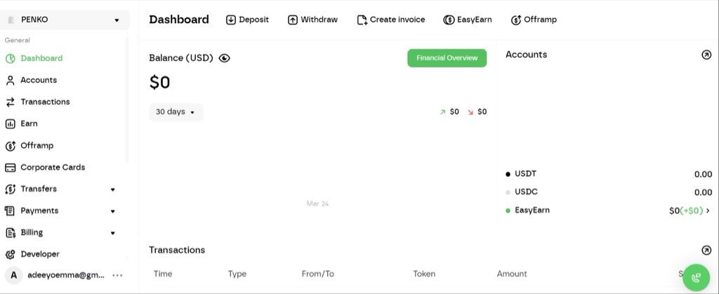Screen dimensions: 719x294
Task: Click the Billing document icon
Action: tap(10, 233)
